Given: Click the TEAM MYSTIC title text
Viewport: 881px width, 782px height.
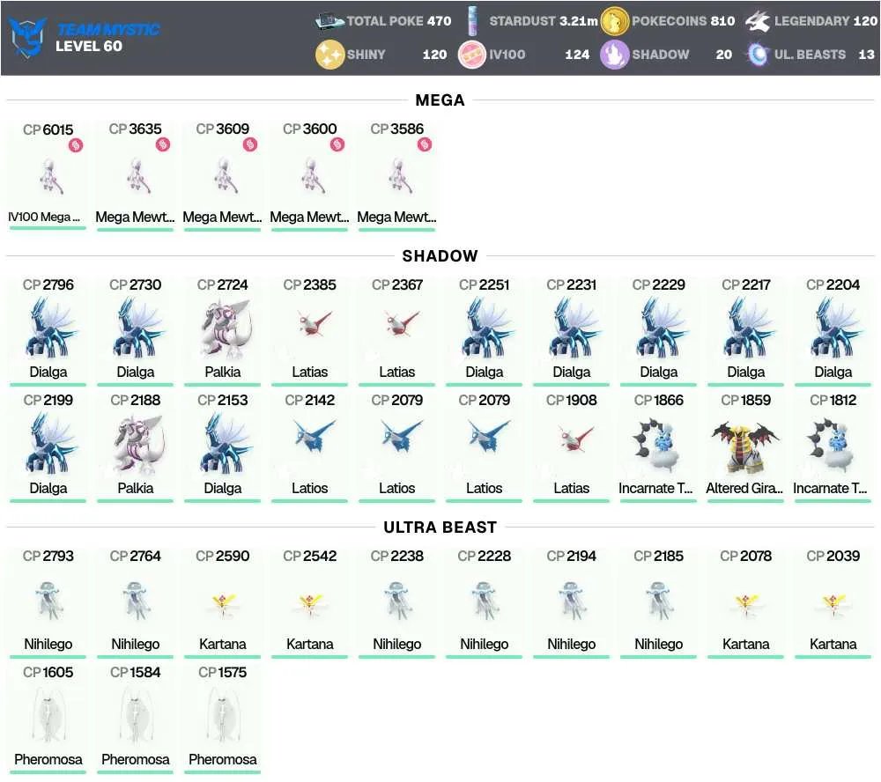Looking at the screenshot, I should [107, 29].
